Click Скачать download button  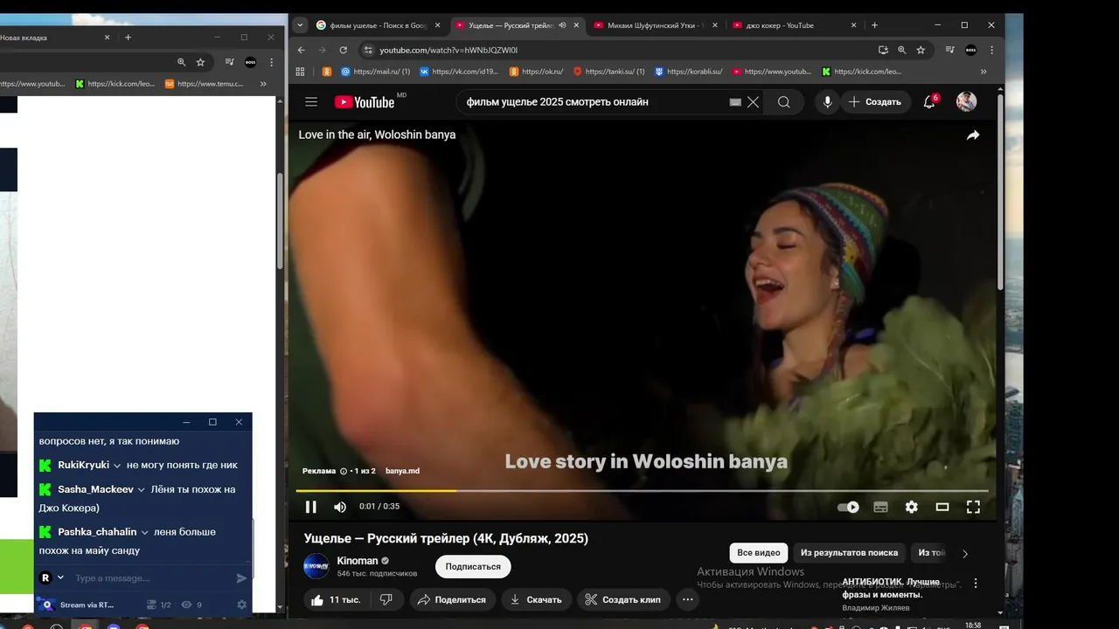click(x=537, y=600)
